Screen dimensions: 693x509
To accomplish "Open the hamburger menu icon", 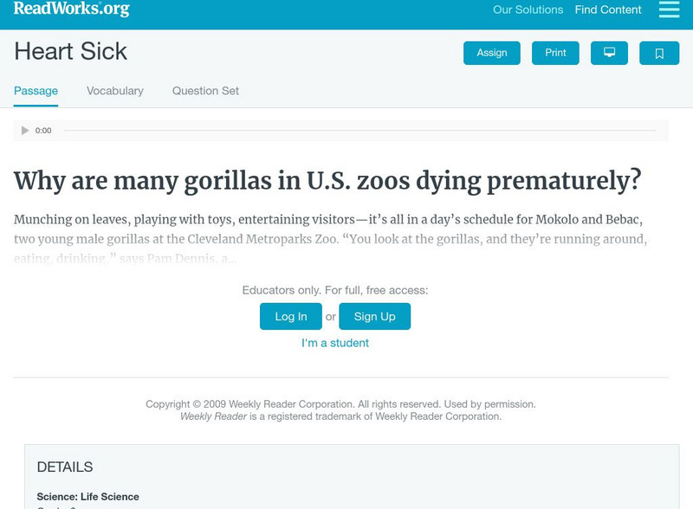I will pyautogui.click(x=669, y=10).
